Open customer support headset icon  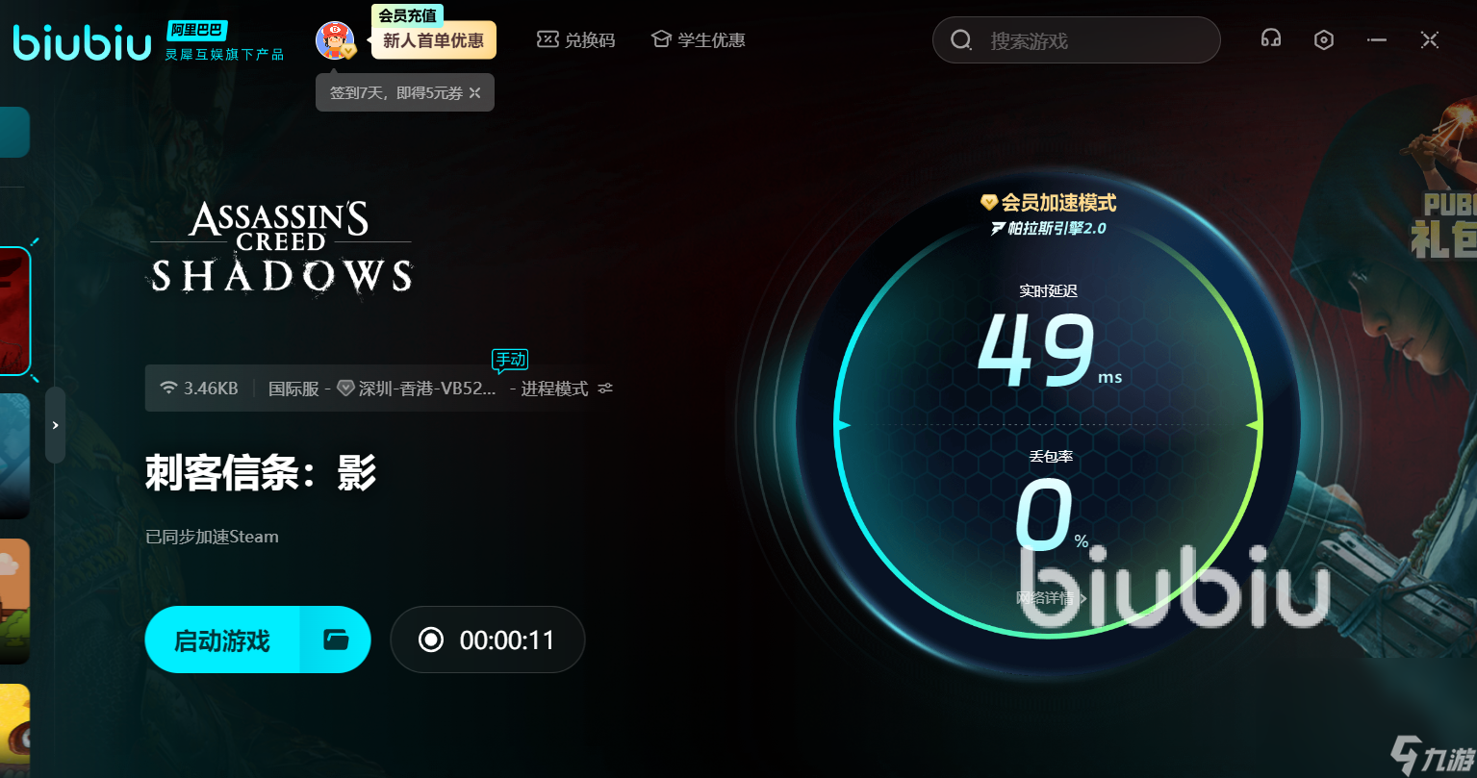1270,39
